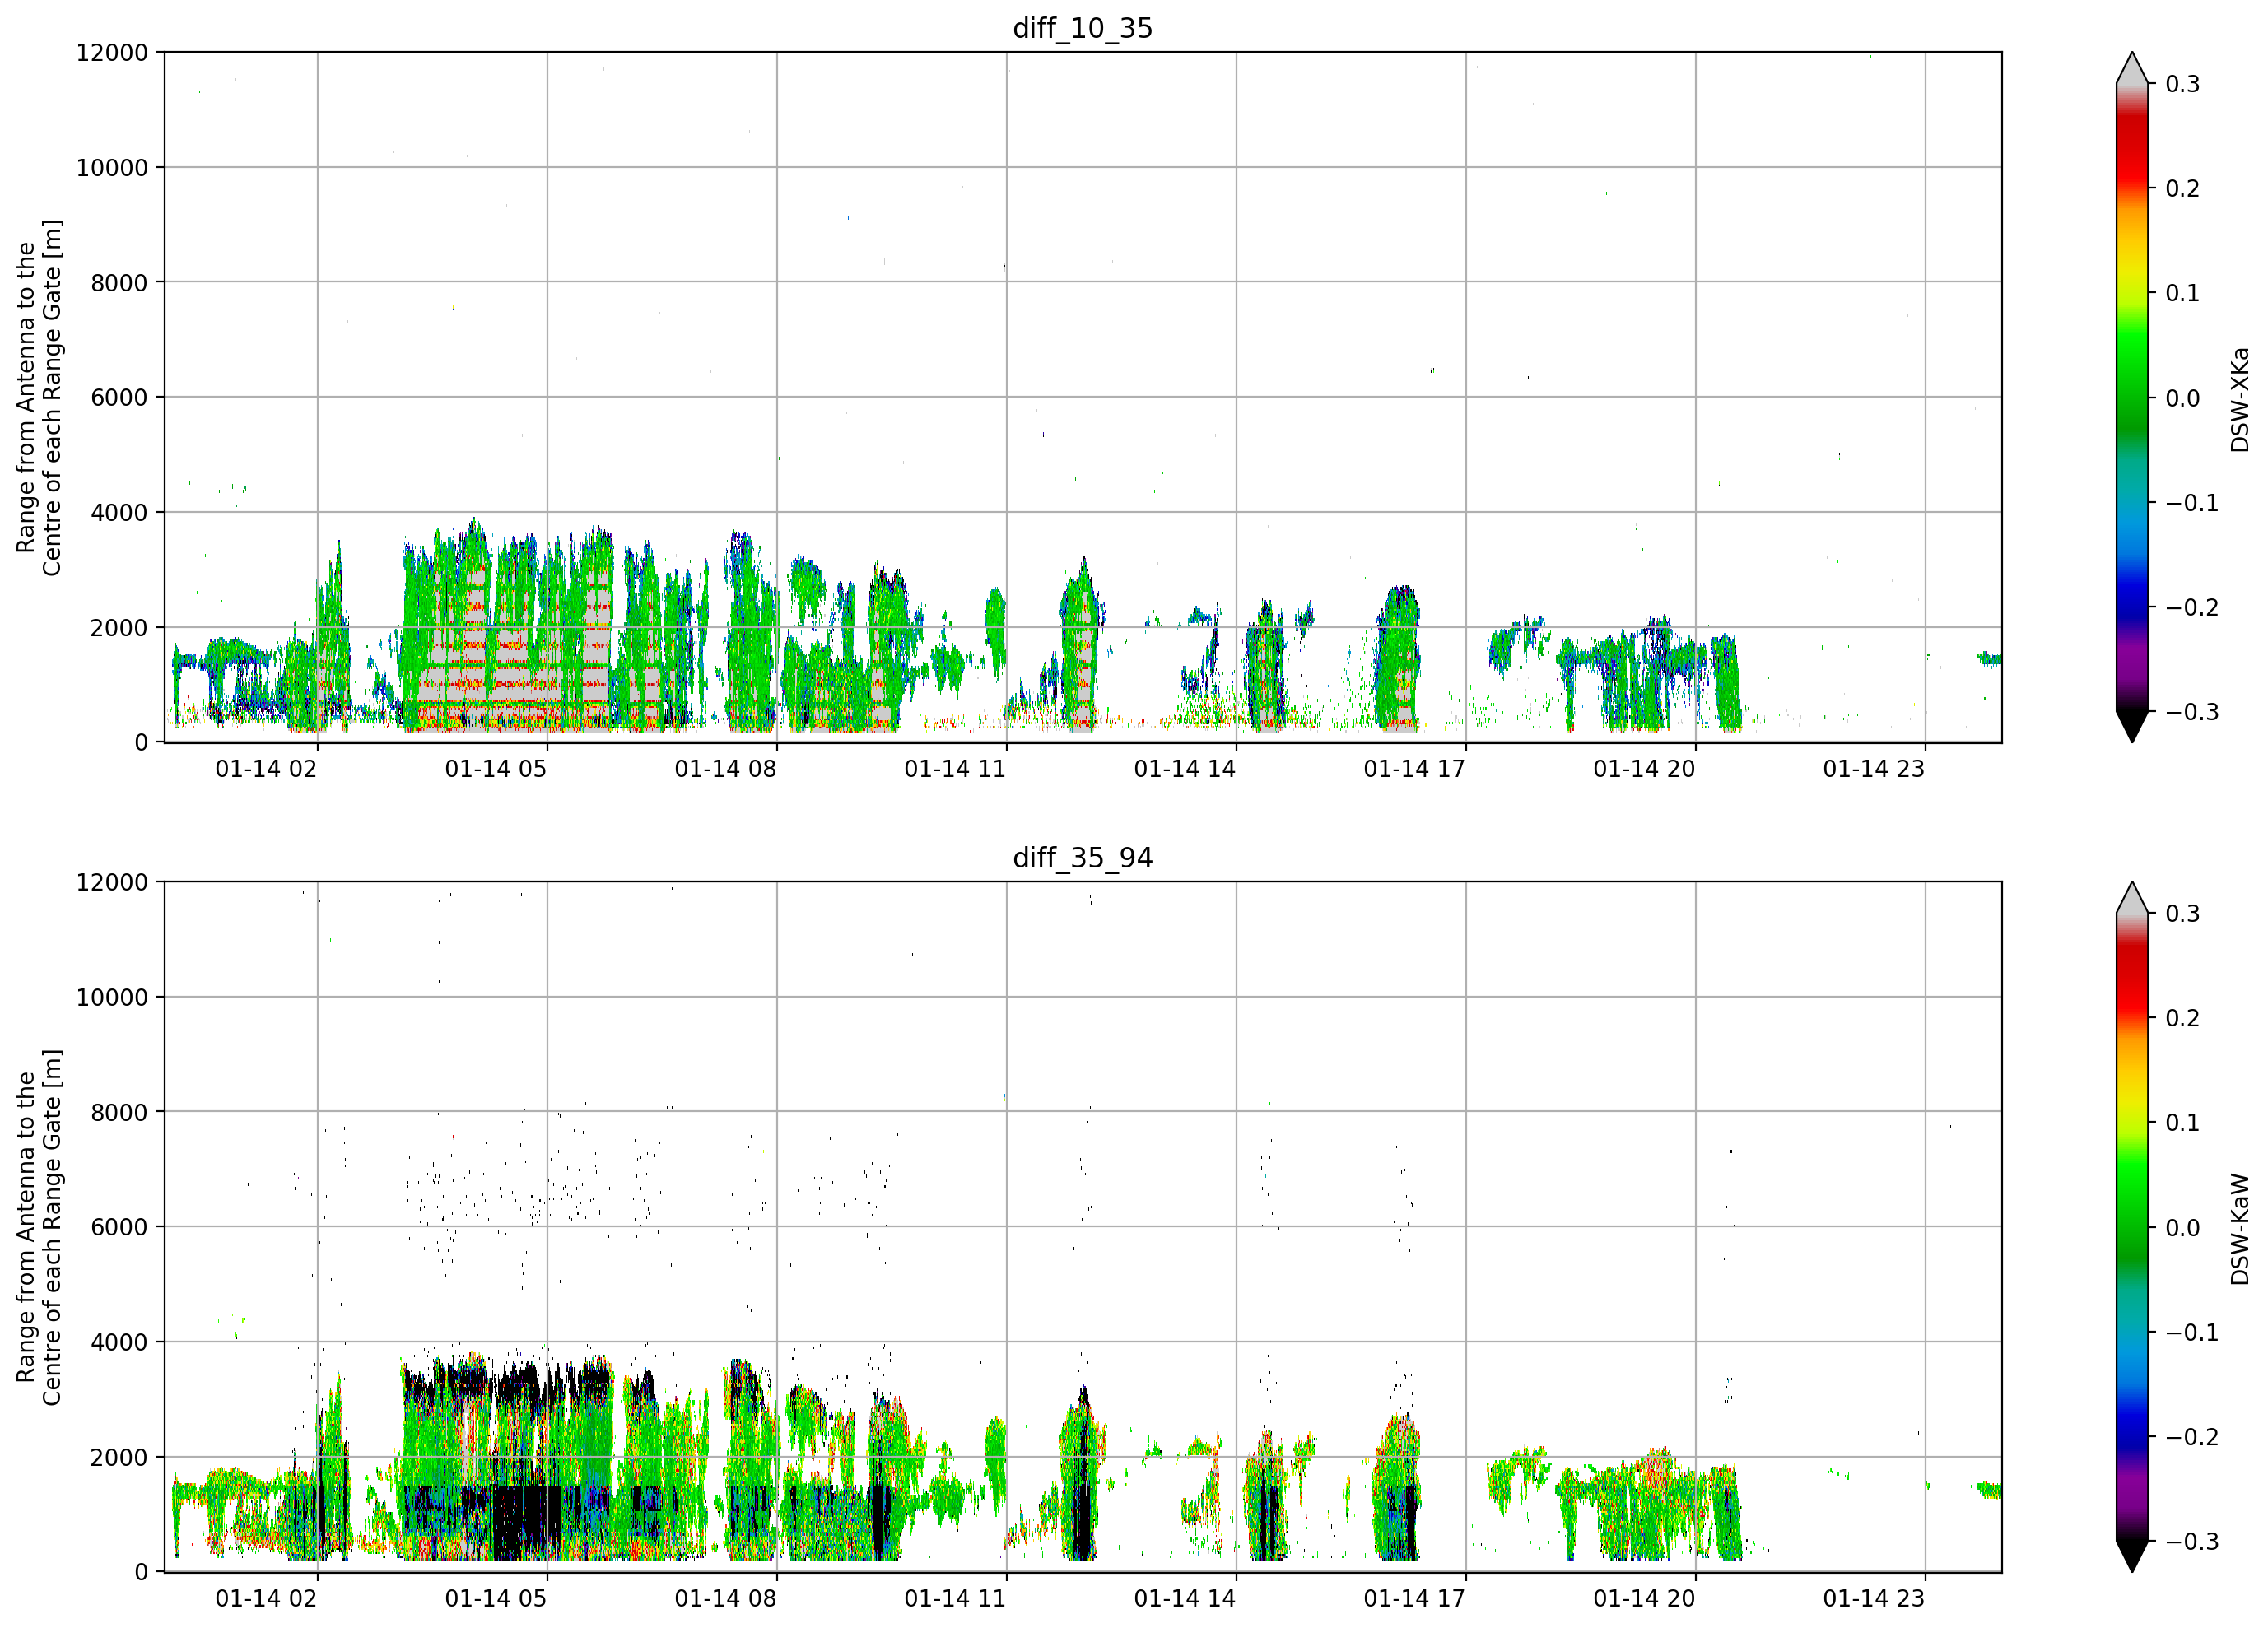Viewport: 2268px width, 1628px height.
Task: Click the −0.3 tick on DSW-KaW colorbar
Action: [x=2192, y=1542]
